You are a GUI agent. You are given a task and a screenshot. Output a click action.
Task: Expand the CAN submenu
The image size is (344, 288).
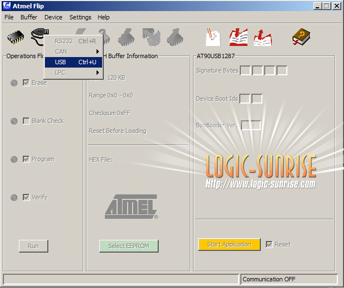(73, 52)
